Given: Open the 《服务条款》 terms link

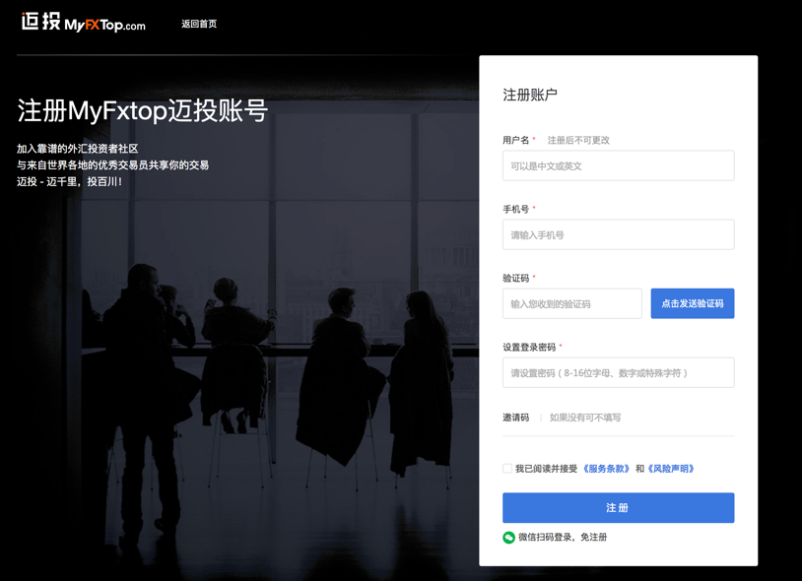Looking at the screenshot, I should (606, 469).
